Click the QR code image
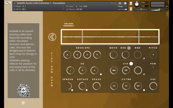This screenshot has height=108, width=173. click(23, 90)
